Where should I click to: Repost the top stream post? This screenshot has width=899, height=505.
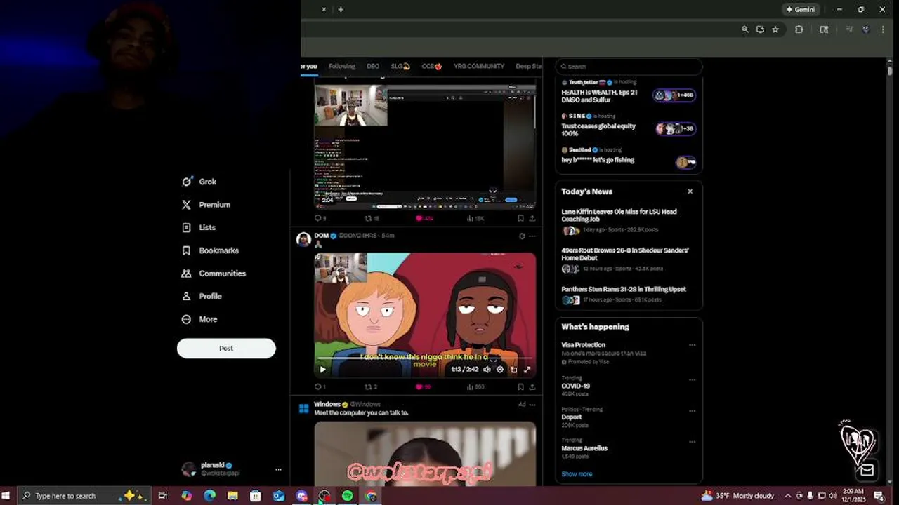(371, 218)
